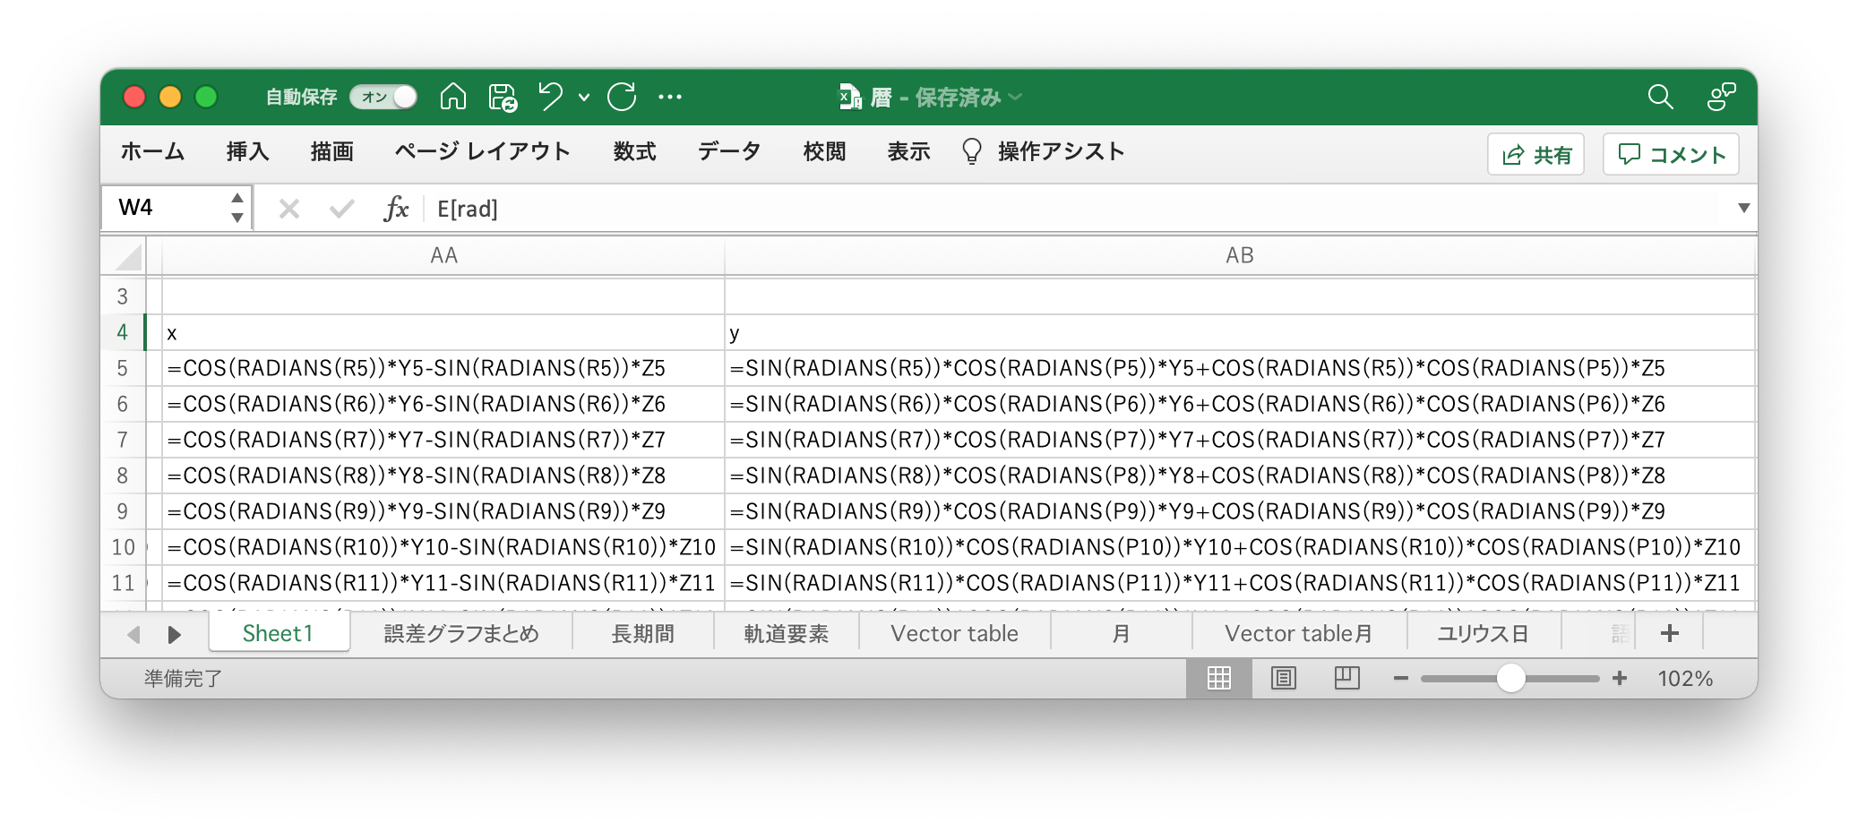Image resolution: width=1858 pixels, height=831 pixels.
Task: Open the 表示 ribbon tab
Action: click(908, 151)
